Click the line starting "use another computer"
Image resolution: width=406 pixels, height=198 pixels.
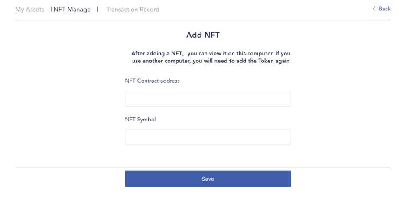pos(211,62)
